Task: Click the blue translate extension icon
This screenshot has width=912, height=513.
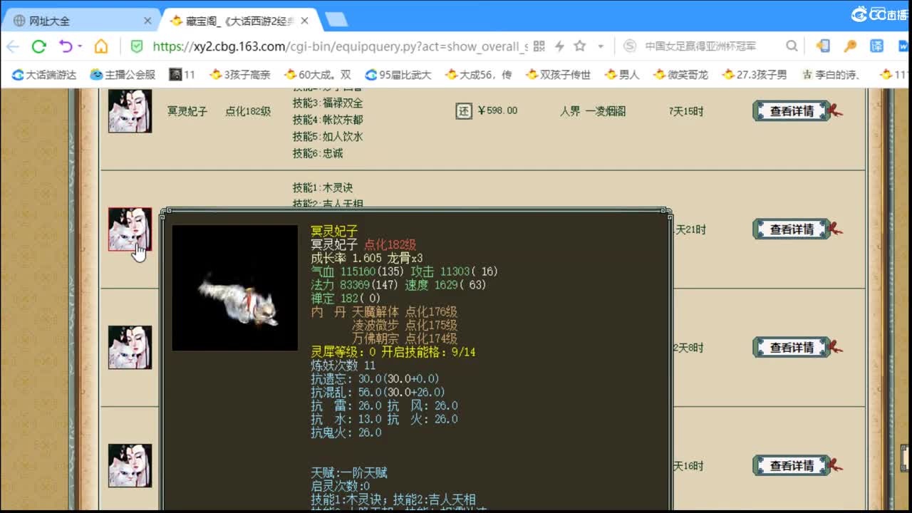Action: [x=877, y=46]
